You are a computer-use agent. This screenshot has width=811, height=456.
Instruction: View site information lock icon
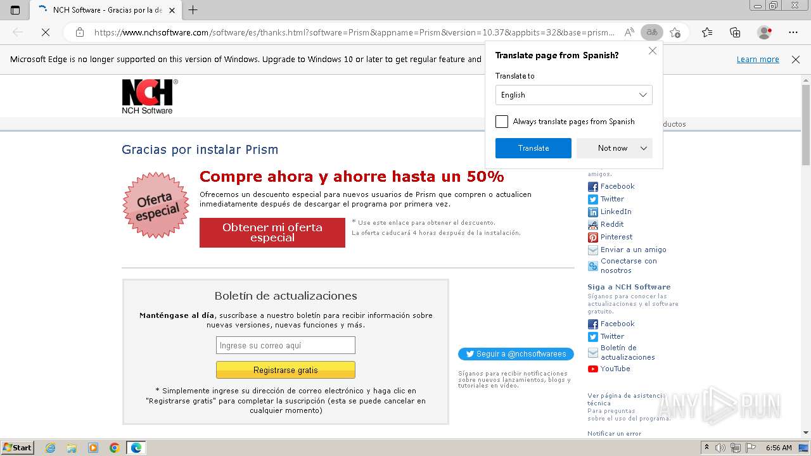click(79, 32)
